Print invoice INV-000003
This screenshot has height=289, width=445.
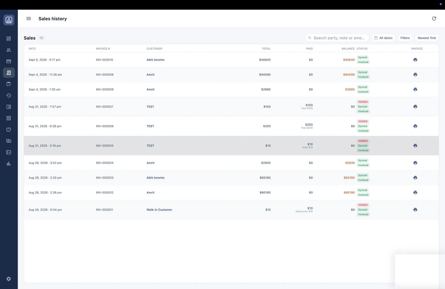click(415, 178)
